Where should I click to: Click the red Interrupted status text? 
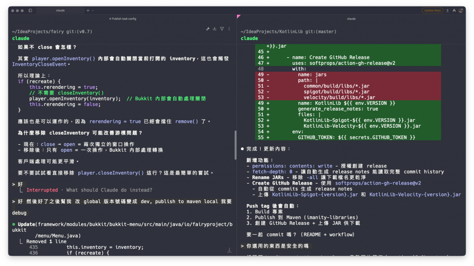[x=42, y=190]
